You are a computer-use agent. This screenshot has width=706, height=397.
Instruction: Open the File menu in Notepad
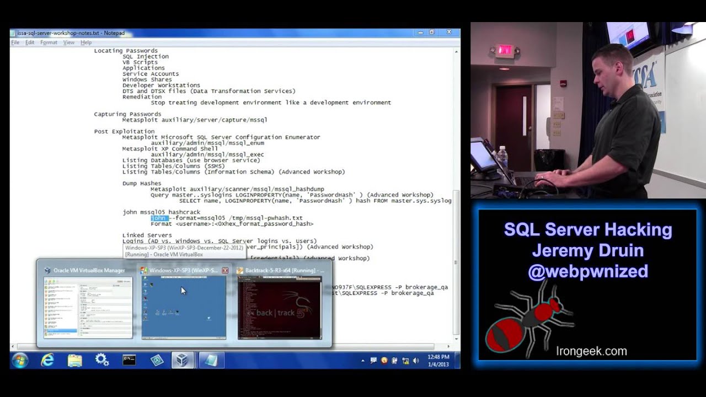pyautogui.click(x=15, y=42)
